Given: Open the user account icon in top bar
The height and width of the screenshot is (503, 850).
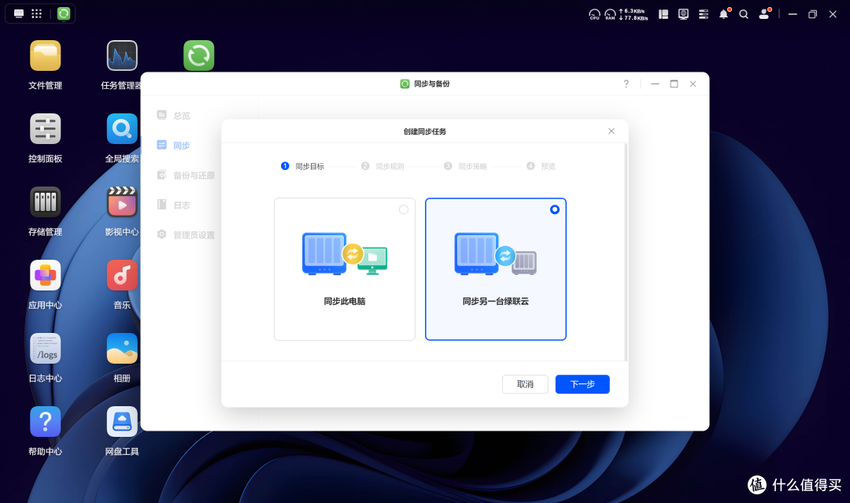Looking at the screenshot, I should pos(765,14).
